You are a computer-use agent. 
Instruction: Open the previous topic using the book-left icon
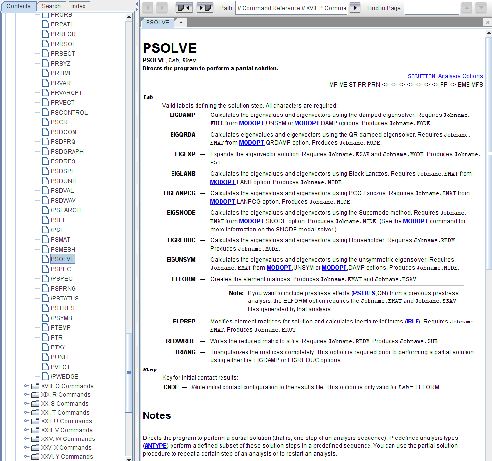(x=184, y=8)
